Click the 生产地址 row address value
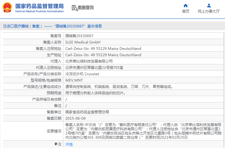Screen dimensions: 225x149 pos(103,55)
